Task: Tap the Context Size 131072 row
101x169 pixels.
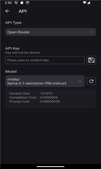Action: [x=31, y=93]
